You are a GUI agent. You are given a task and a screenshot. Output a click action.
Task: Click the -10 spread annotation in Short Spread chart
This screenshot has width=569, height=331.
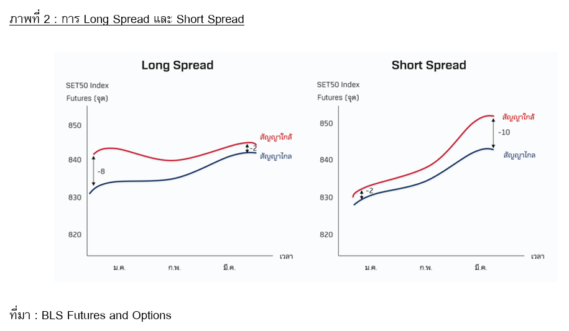click(504, 132)
